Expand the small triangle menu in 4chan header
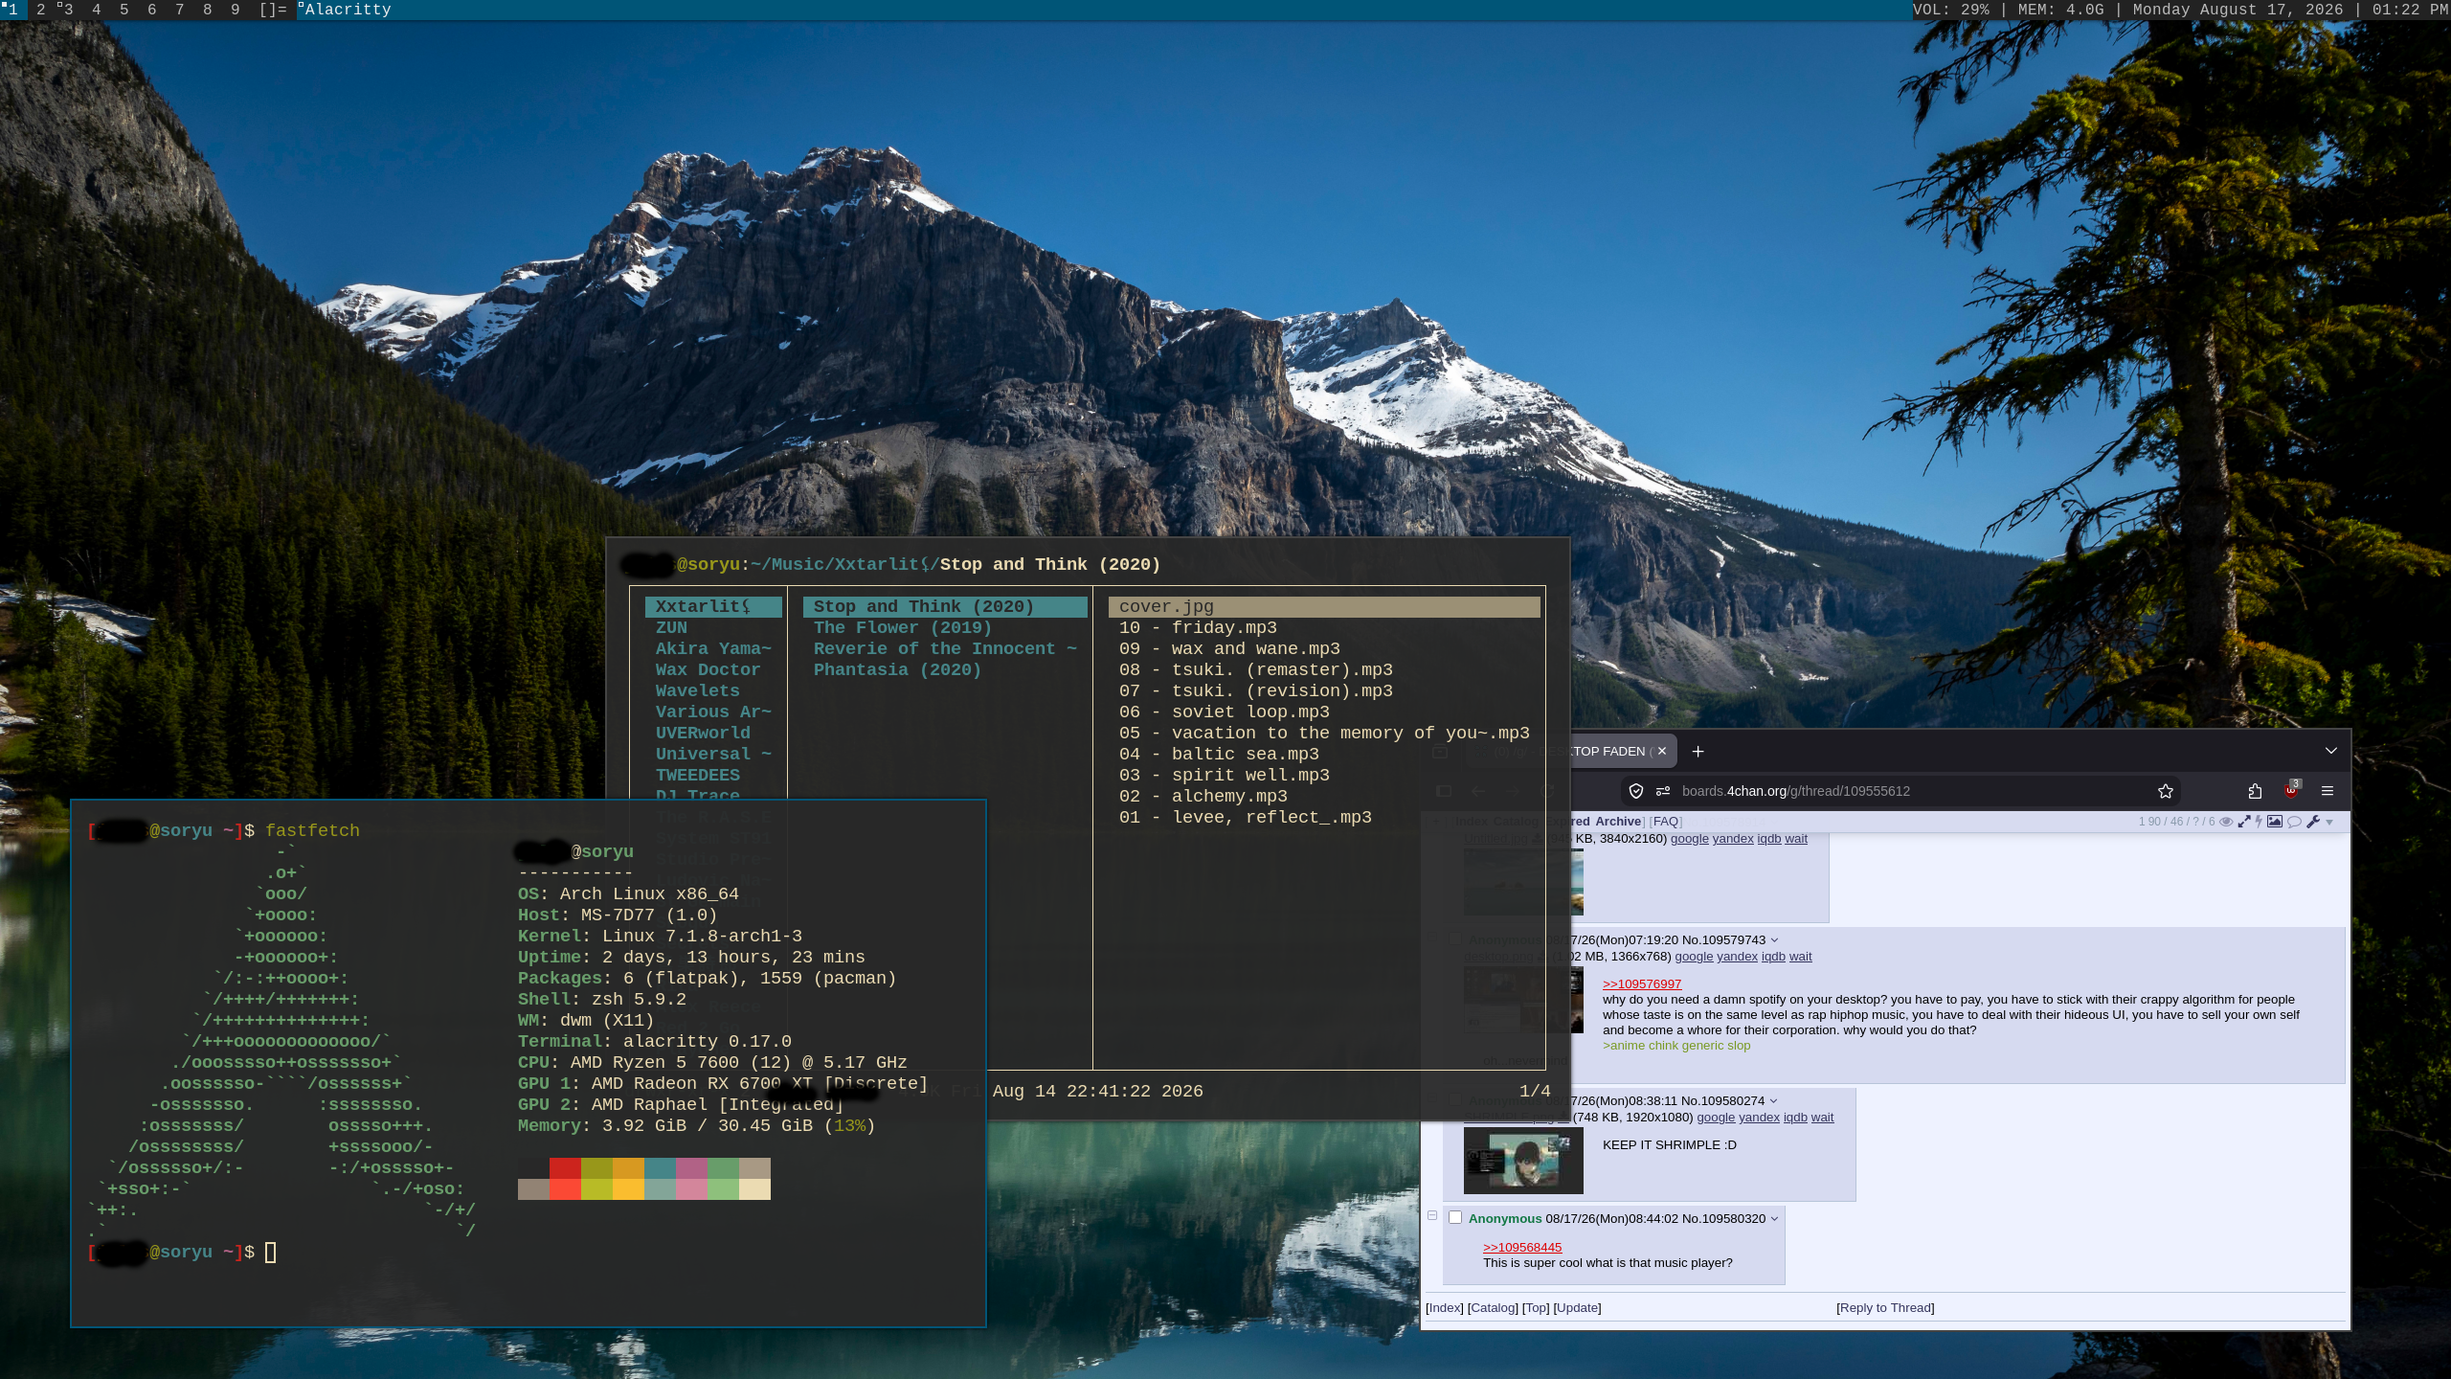This screenshot has height=1379, width=2451. [x=2329, y=823]
